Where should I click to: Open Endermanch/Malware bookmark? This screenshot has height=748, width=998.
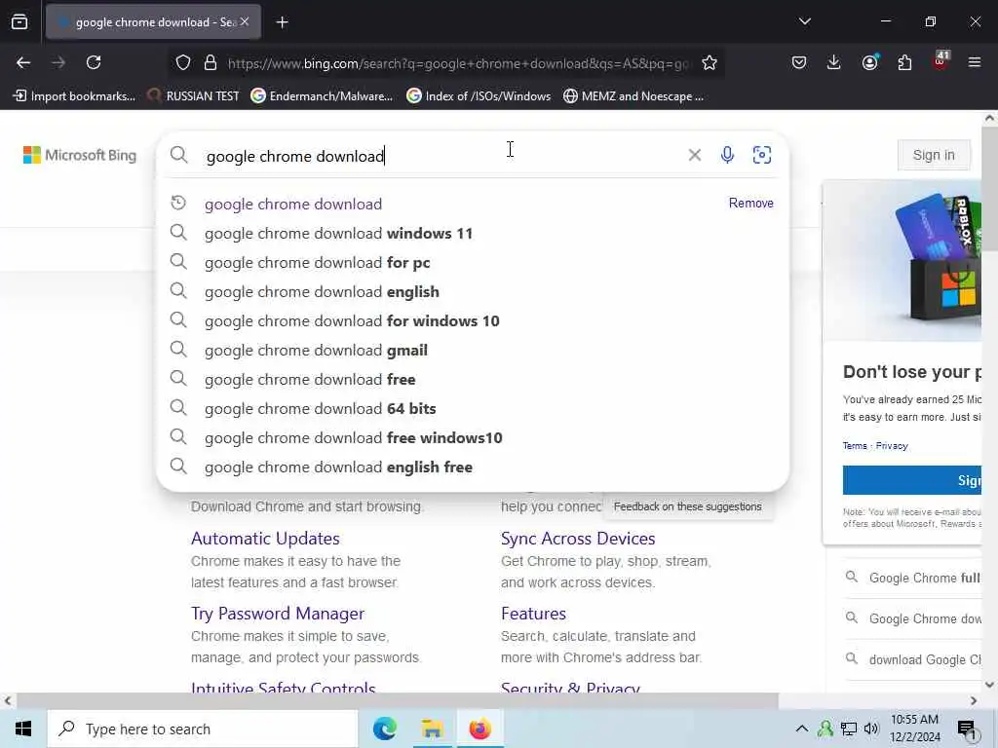coord(322,96)
